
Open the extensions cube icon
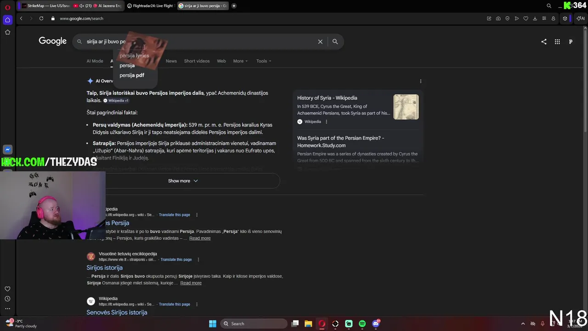(565, 18)
